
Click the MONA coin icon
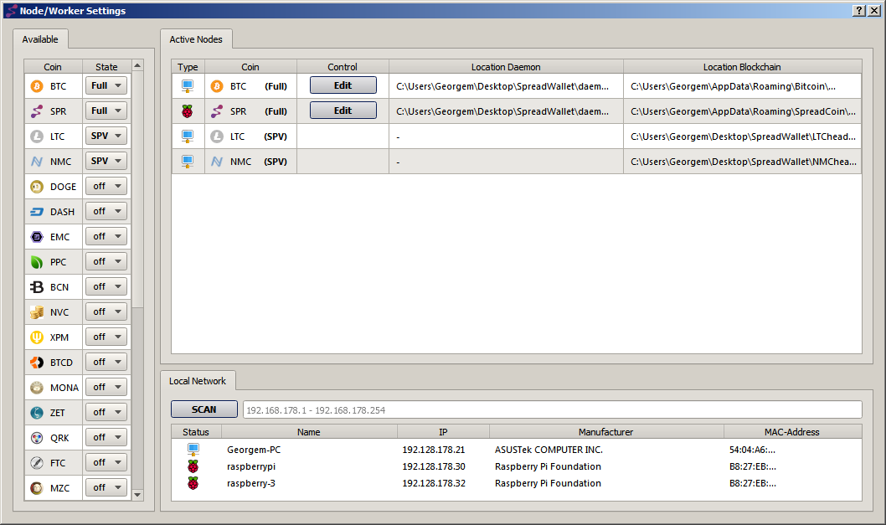click(37, 388)
